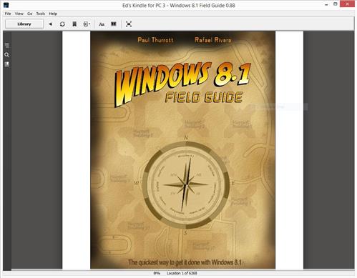Open the Tools menu

41,14
